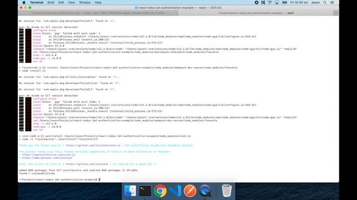Screen dimensions: 357x200
Task: Click the 'DeveloperToolsCLILeo' no receipt line
Action: coord(69,83)
